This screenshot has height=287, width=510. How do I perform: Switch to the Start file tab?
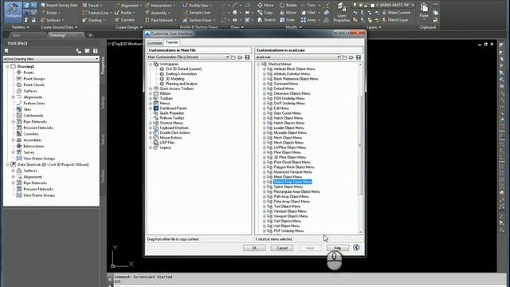point(16,35)
